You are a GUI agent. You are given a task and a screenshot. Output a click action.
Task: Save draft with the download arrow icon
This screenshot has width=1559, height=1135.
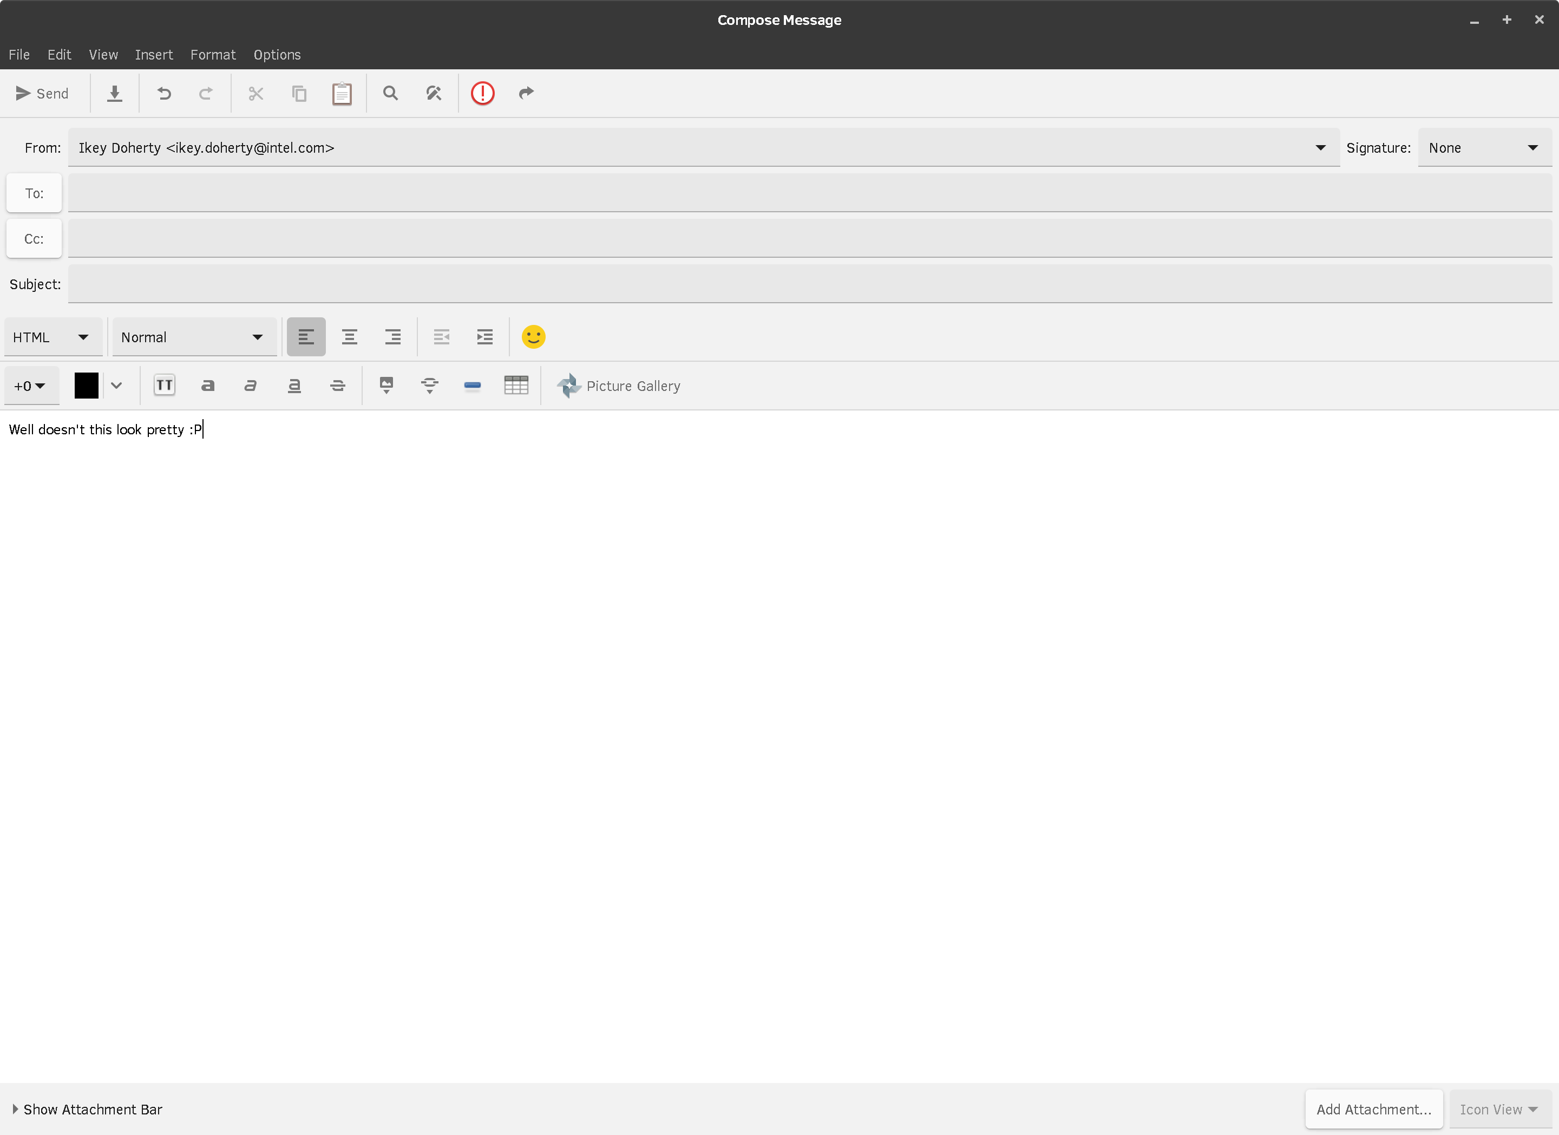coord(115,94)
